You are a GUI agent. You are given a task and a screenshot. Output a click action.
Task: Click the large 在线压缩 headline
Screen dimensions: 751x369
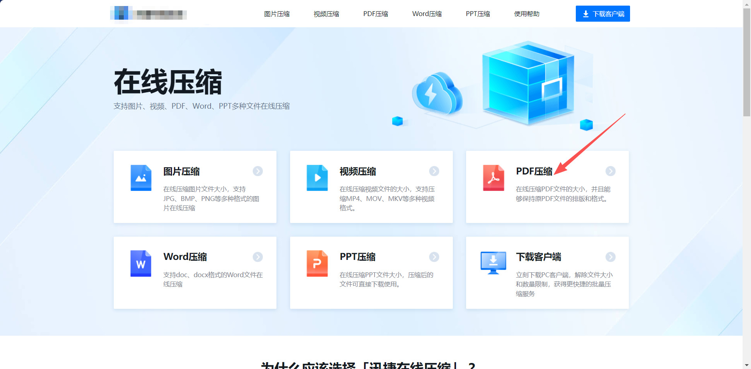click(168, 82)
